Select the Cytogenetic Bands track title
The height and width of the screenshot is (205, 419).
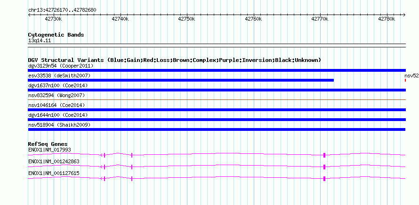pyautogui.click(x=56, y=35)
